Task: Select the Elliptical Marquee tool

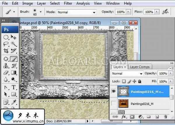Action: pyautogui.click(x=6, y=37)
